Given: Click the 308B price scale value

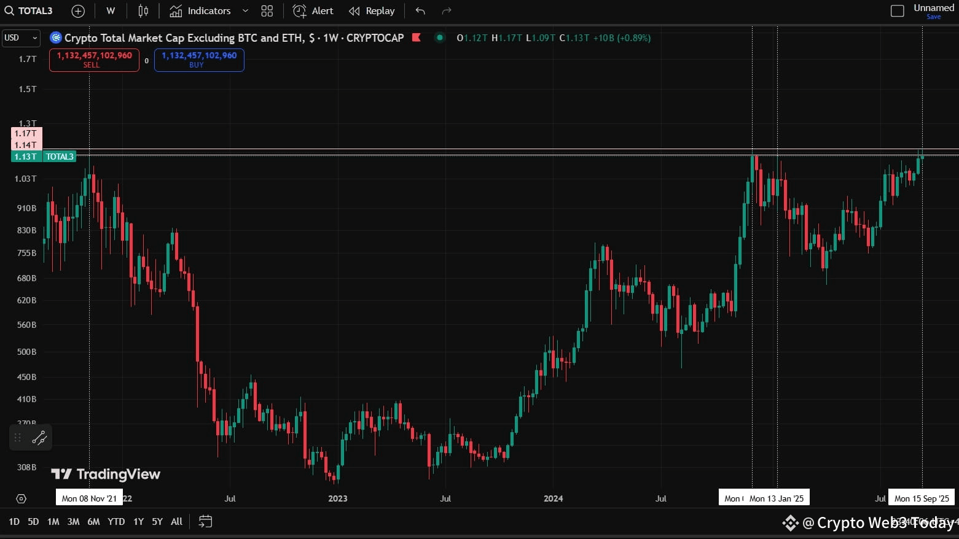Looking at the screenshot, I should click(26, 467).
